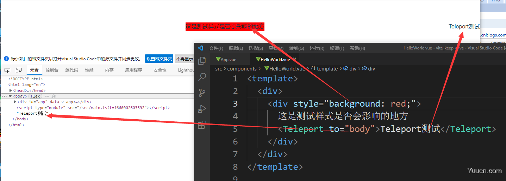Click 这是测试样式是否会影响的地方 text in editor
The height and width of the screenshot is (181, 506).
click(343, 116)
